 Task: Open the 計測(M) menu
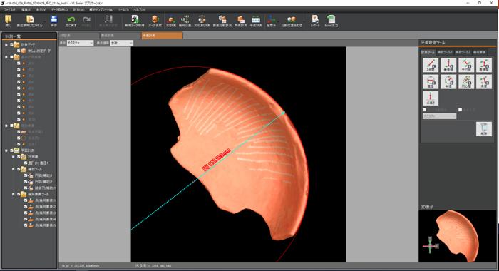[x=78, y=10]
